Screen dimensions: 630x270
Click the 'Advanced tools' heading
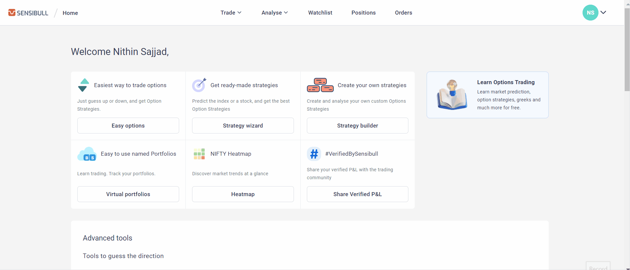click(107, 238)
